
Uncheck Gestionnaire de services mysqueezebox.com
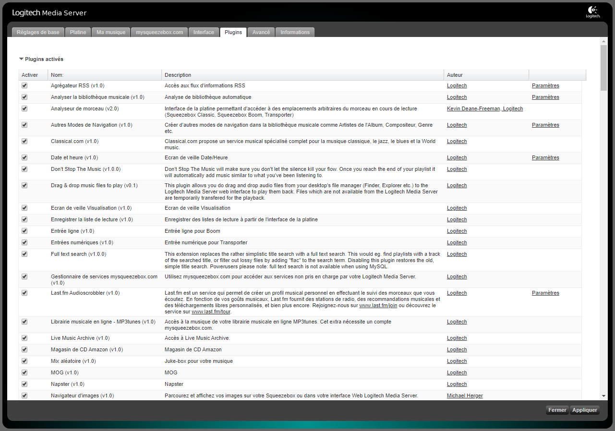pos(24,276)
